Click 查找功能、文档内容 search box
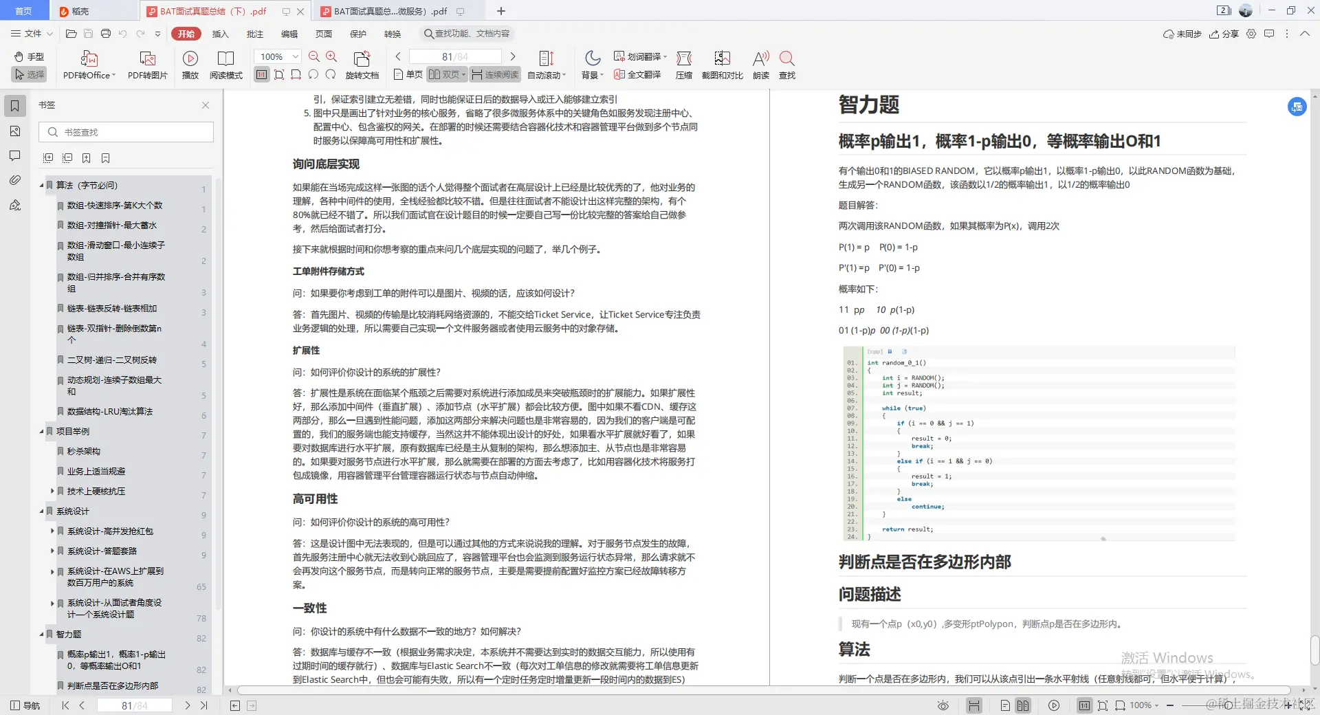1320x715 pixels. coord(467,34)
